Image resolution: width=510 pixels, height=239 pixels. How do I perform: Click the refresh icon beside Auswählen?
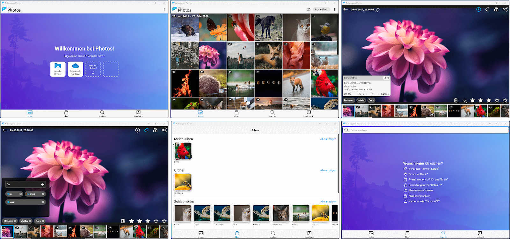309,10
